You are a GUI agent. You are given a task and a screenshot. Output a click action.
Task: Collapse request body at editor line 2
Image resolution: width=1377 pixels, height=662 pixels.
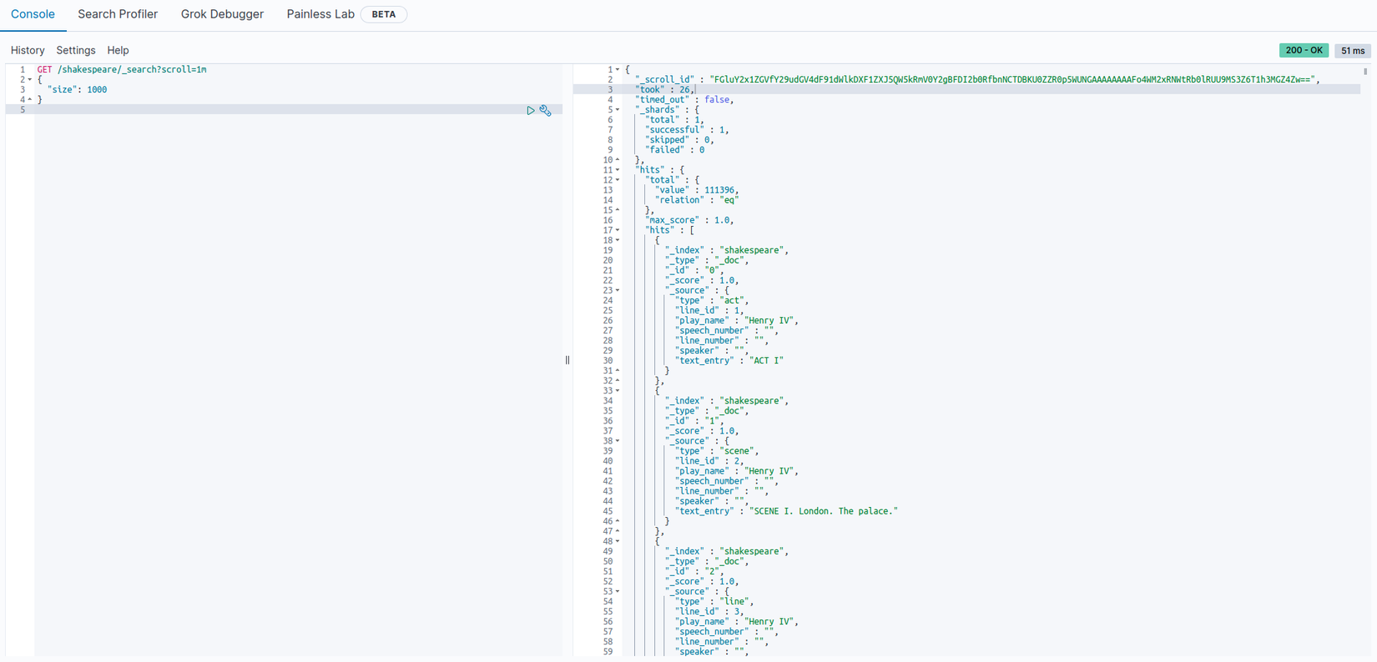point(30,80)
